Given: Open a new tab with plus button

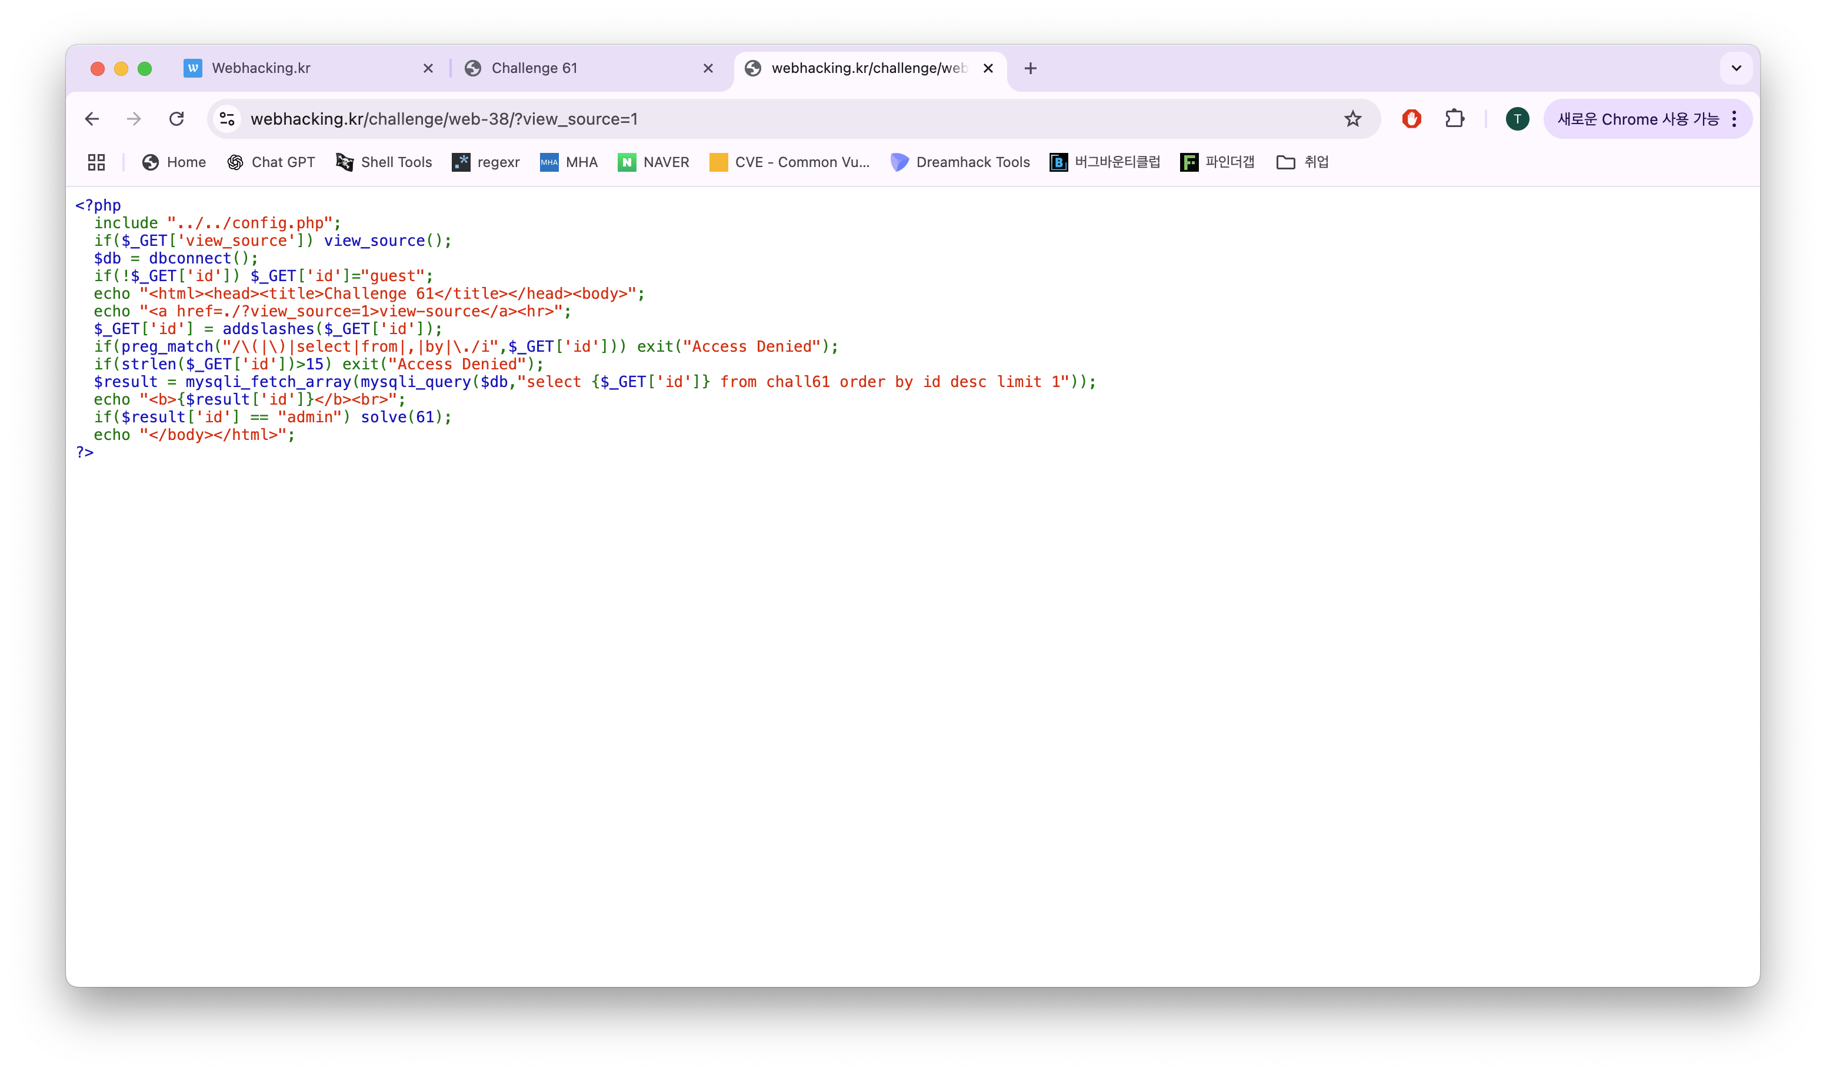Looking at the screenshot, I should click(x=1029, y=68).
